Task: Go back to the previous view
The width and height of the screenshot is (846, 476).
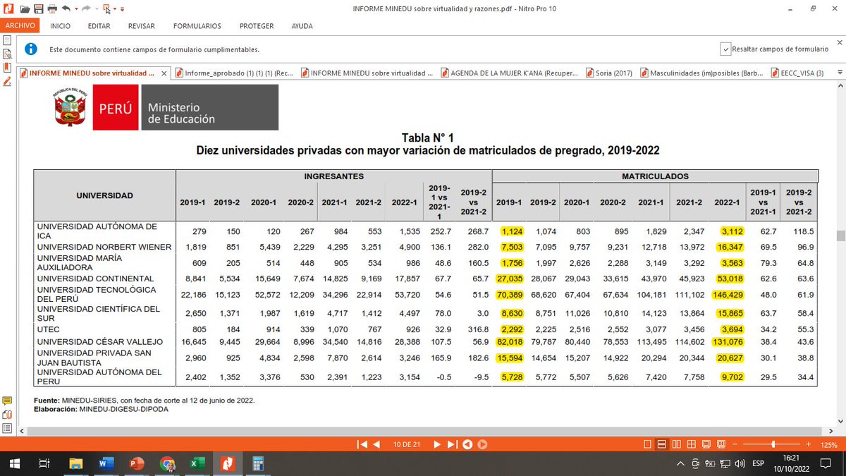Action: pyautogui.click(x=467, y=444)
